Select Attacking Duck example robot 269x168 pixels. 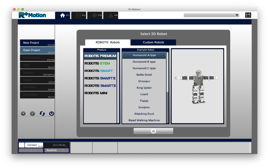pos(144,114)
